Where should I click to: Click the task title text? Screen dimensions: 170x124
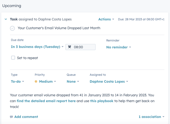[59, 28]
